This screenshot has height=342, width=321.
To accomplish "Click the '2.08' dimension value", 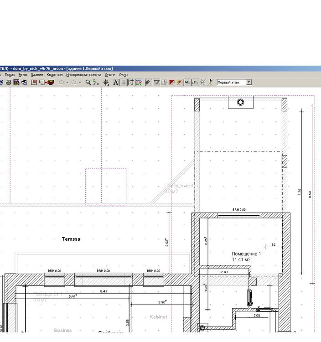I will click(257, 316).
